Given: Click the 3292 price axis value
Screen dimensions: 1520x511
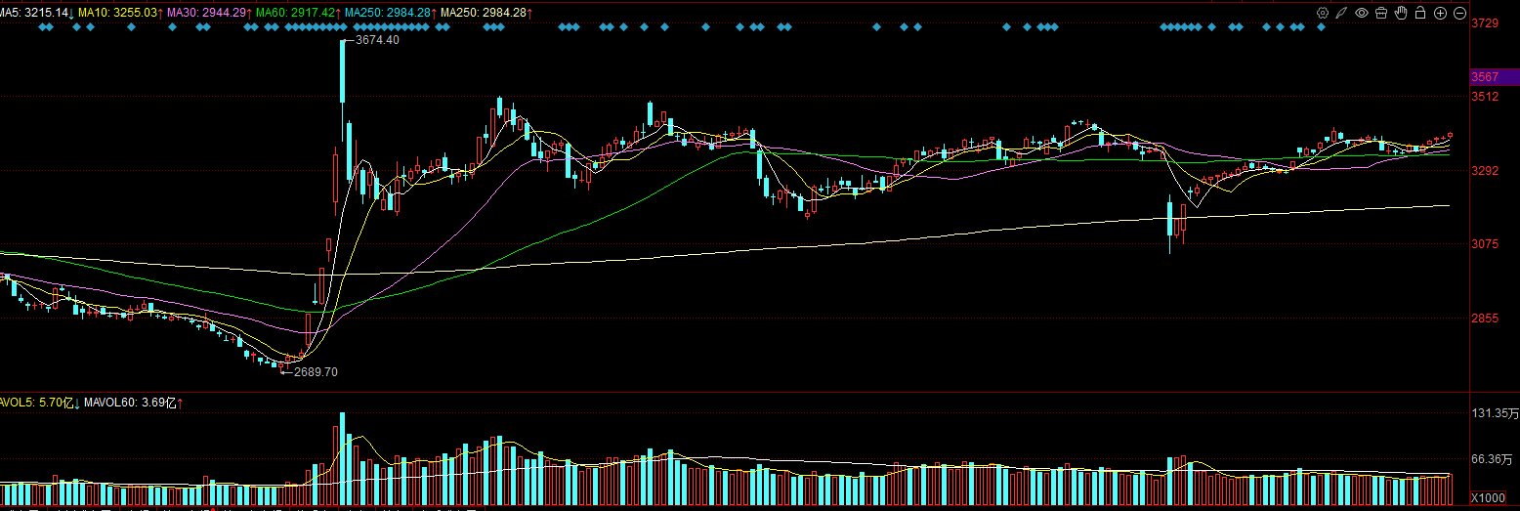Looking at the screenshot, I should [1485, 171].
